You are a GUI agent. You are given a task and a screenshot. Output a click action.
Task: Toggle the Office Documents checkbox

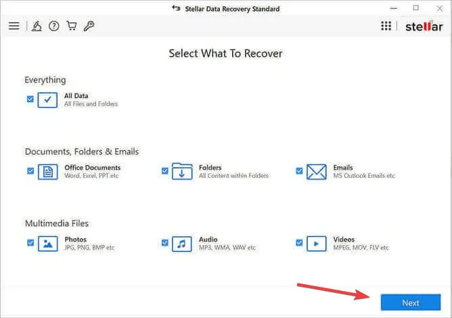tap(30, 171)
